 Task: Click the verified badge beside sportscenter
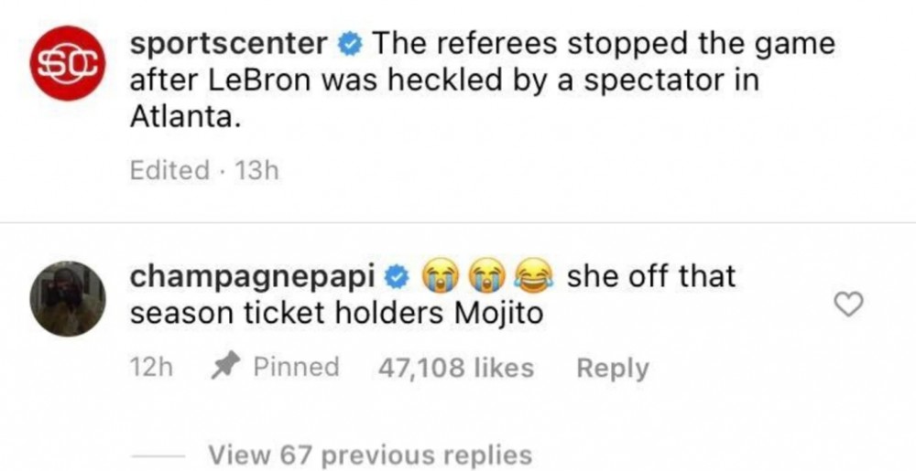[351, 46]
